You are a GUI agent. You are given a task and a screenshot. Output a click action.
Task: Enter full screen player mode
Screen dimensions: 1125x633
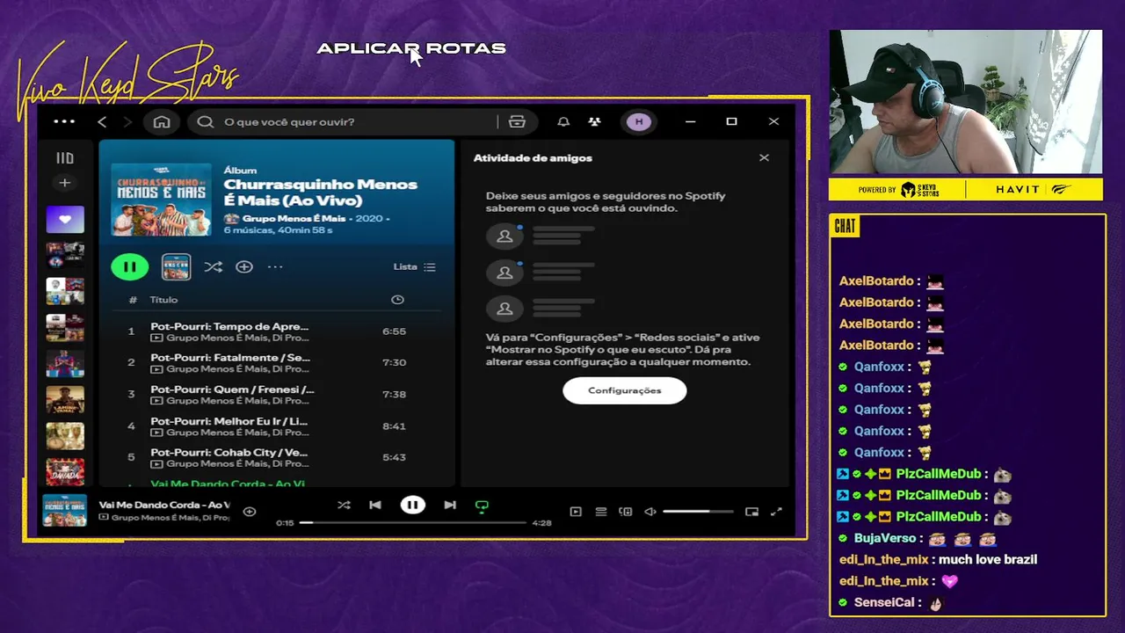776,511
